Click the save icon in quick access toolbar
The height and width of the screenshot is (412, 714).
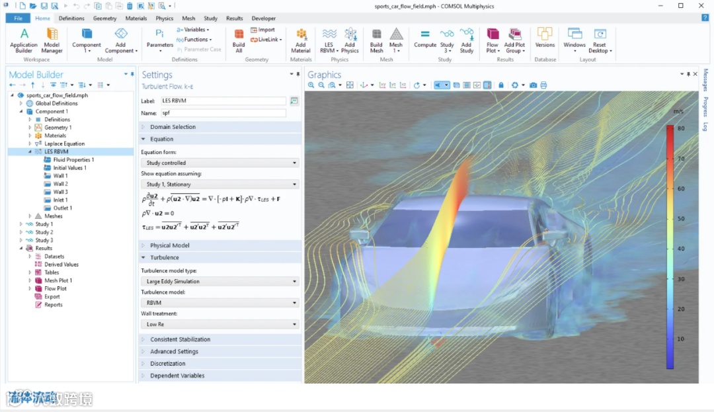(44, 6)
